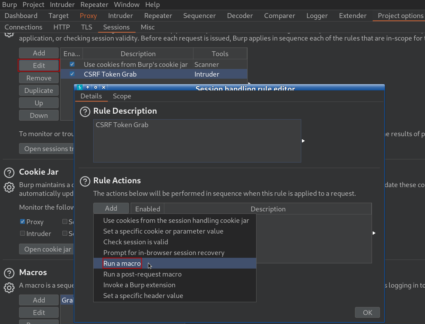Choose 'Run a macro' action
This screenshot has height=324, width=425.
[x=175, y=263]
